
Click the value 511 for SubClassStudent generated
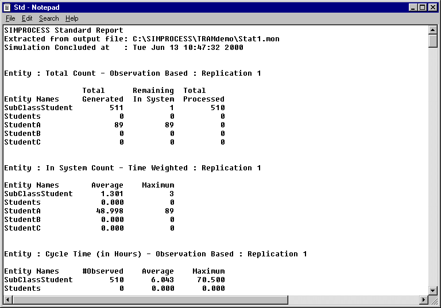click(117, 108)
